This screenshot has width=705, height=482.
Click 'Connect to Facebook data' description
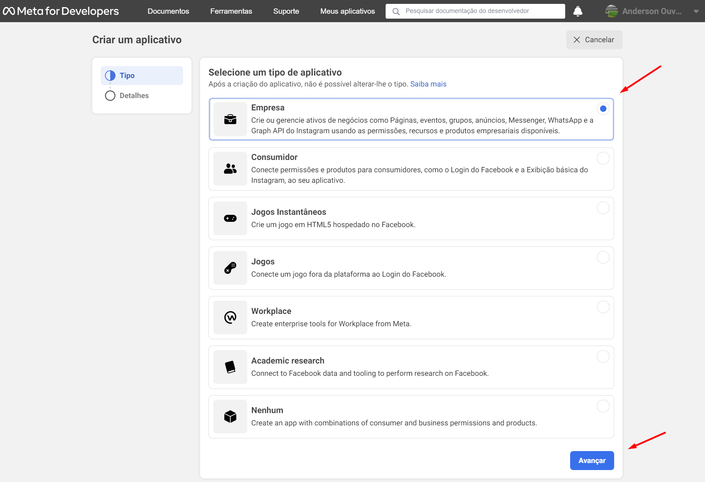[x=370, y=373]
